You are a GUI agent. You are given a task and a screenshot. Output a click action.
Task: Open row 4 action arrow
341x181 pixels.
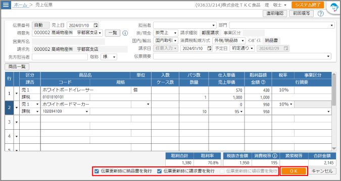17,136
